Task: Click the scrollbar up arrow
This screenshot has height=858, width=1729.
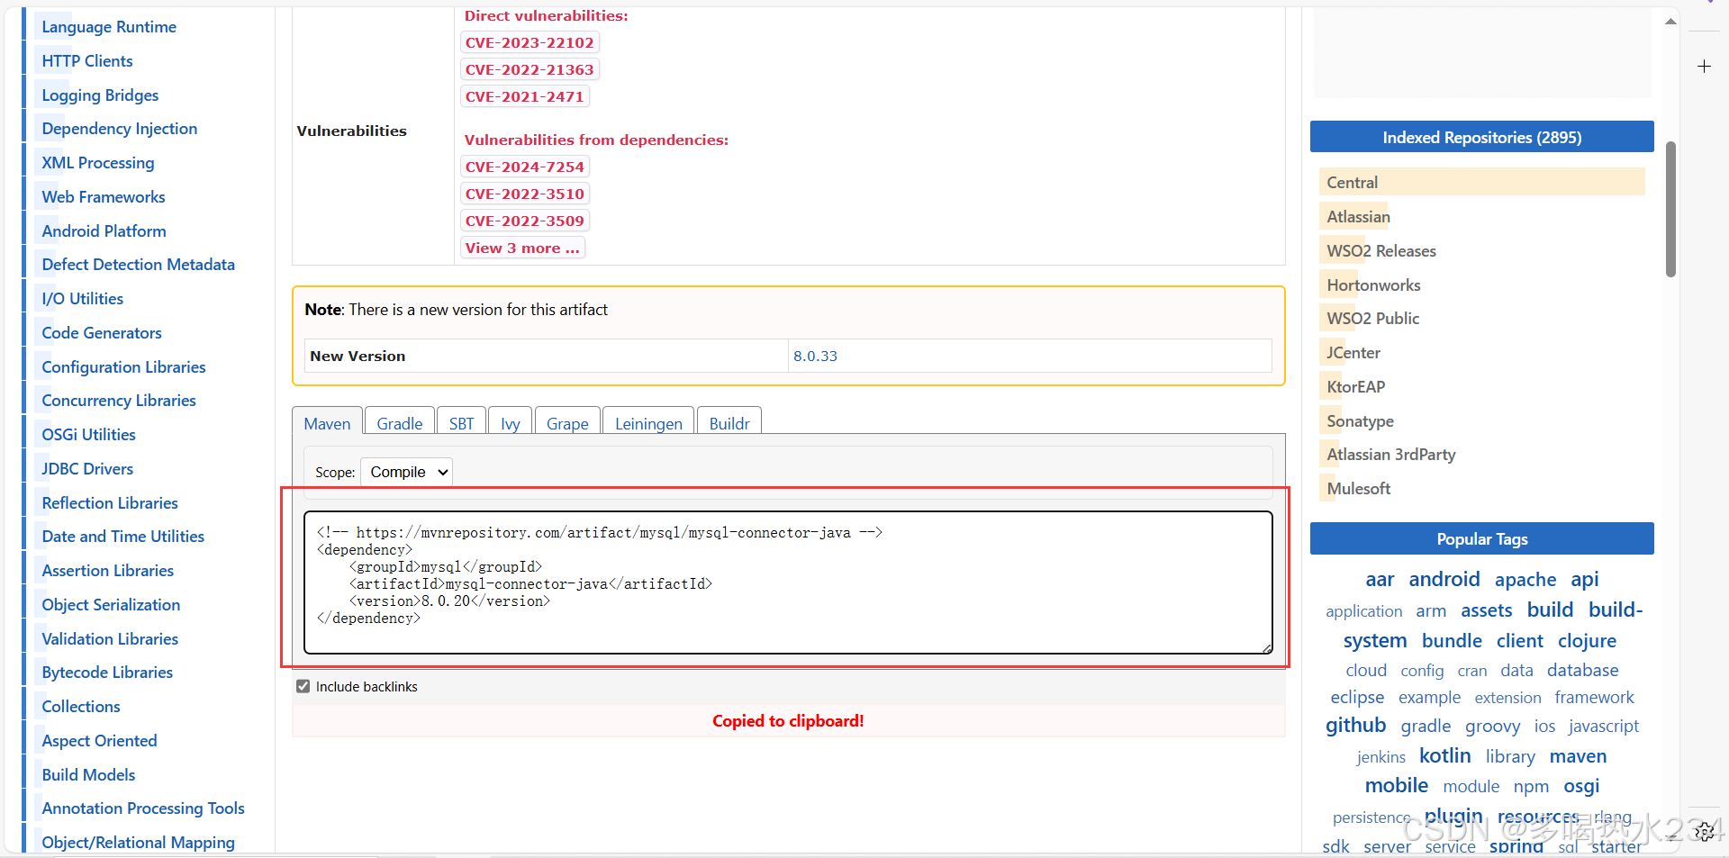Action: [1670, 22]
